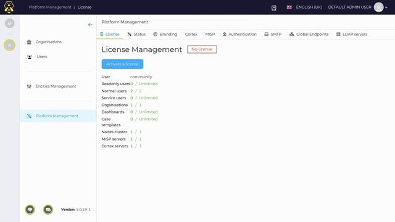
Task: Click the Unlimited value for Dashboards
Action: (x=148, y=112)
